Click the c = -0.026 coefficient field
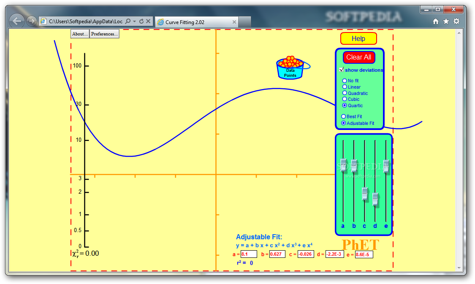The height and width of the screenshot is (284, 475). [306, 254]
